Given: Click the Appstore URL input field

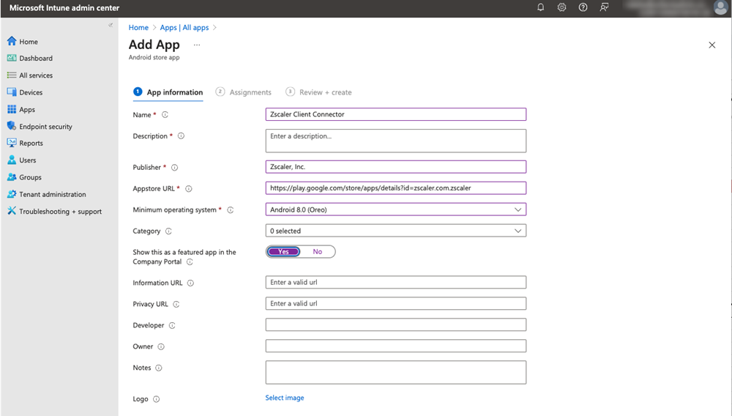Looking at the screenshot, I should (396, 188).
